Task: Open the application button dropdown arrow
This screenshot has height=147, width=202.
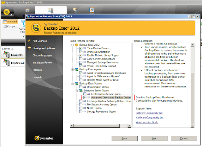Action: [x=11, y=15]
